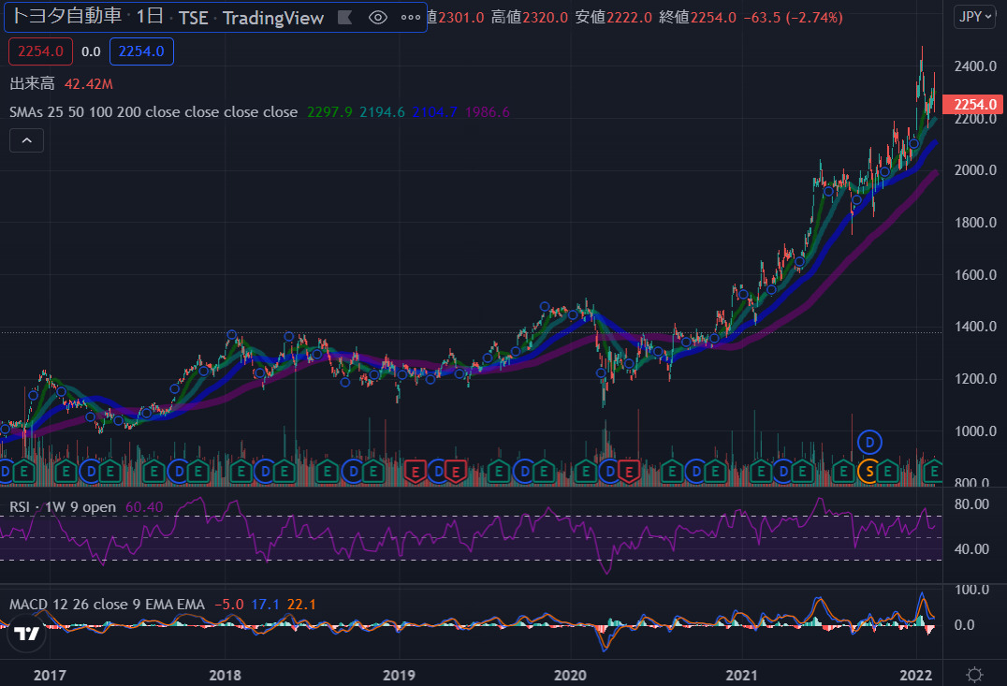The image size is (1007, 686).
Task: Click the 42.42M volume value
Action: pos(89,83)
